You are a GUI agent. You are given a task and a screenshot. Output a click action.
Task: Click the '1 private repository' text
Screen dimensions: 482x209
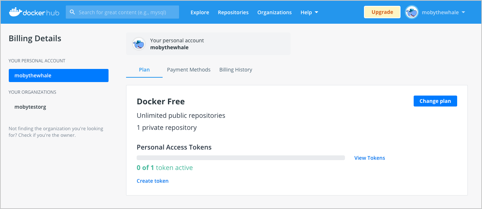click(167, 128)
